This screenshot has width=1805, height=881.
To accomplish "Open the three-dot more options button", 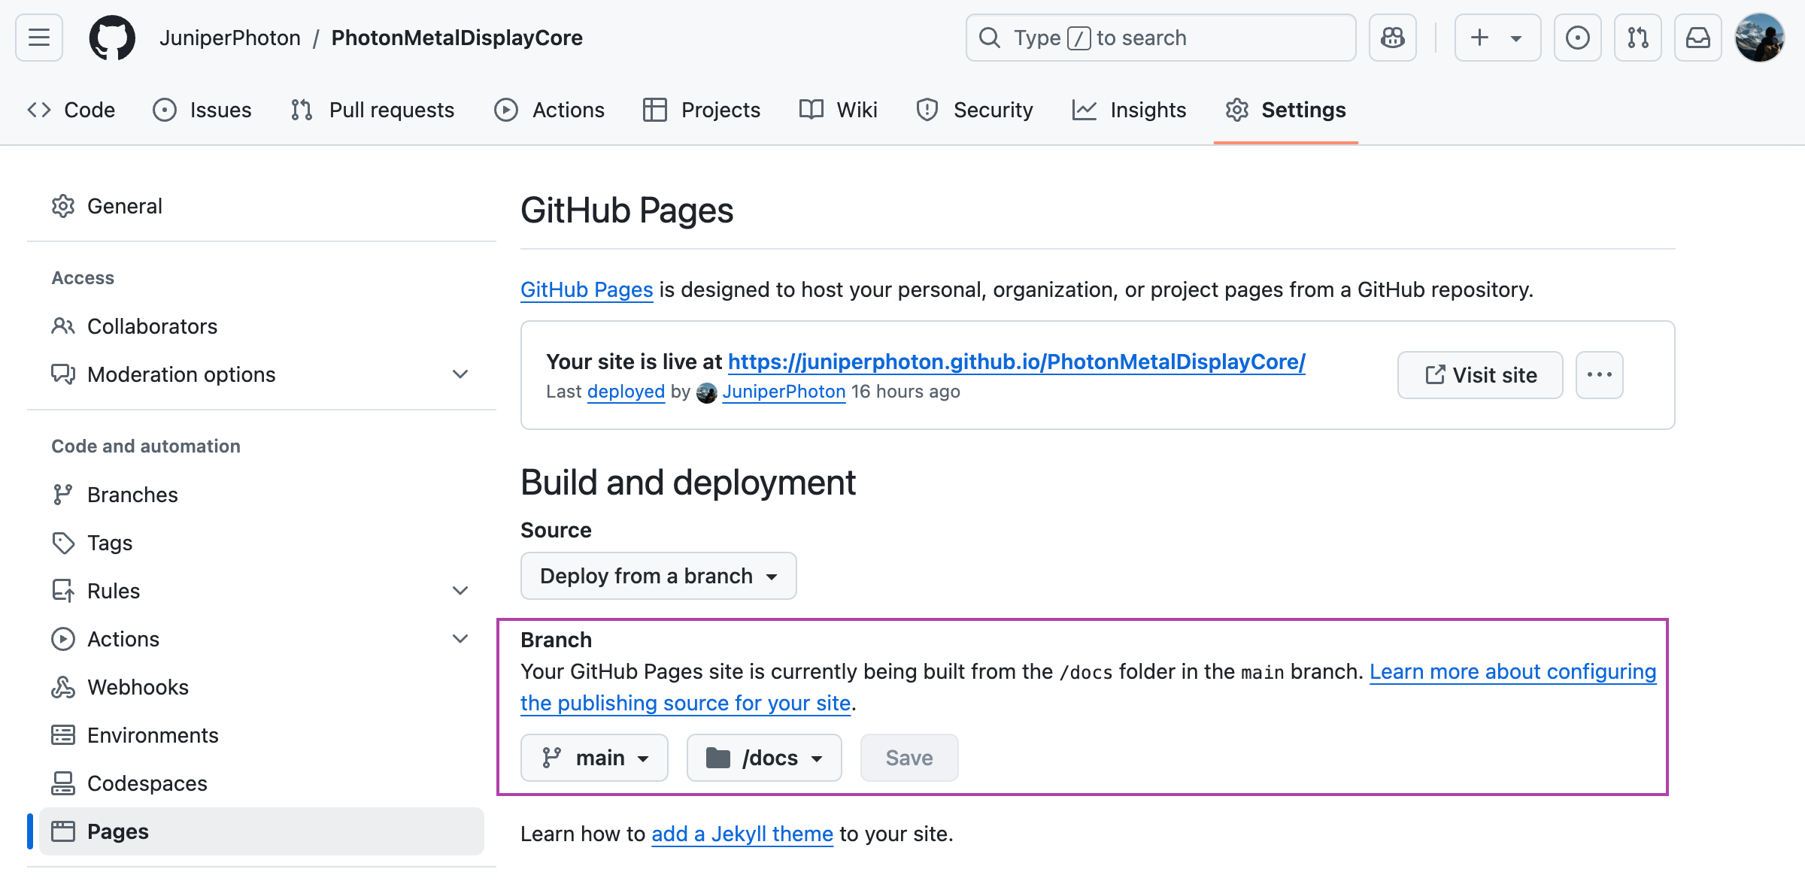I will click(x=1600, y=375).
